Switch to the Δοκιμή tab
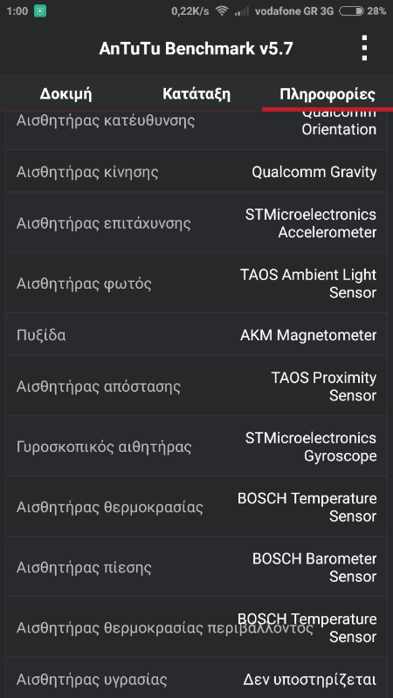 click(x=66, y=94)
